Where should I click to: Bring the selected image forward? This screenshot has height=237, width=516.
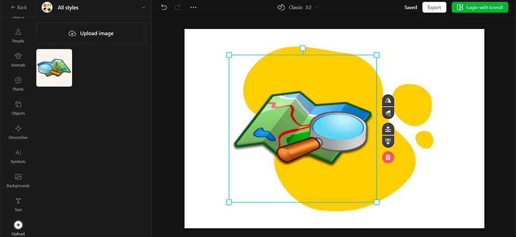click(x=388, y=129)
